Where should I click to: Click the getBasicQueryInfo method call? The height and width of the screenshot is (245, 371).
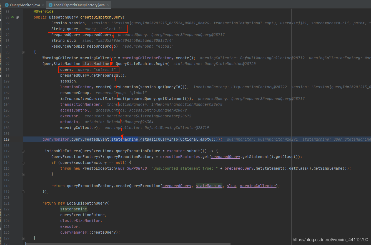point(159,139)
